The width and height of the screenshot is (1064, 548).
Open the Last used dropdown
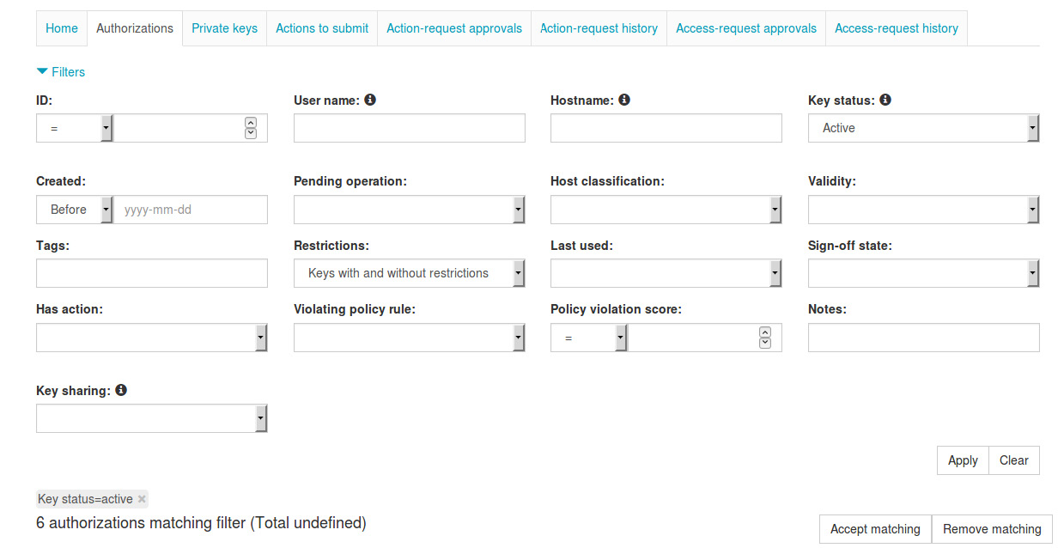tap(666, 273)
